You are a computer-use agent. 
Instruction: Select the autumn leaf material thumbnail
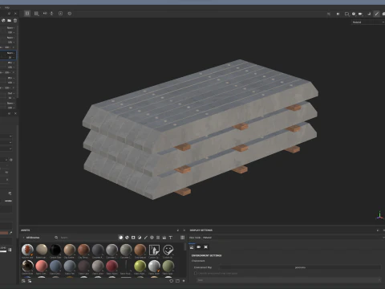27,250
